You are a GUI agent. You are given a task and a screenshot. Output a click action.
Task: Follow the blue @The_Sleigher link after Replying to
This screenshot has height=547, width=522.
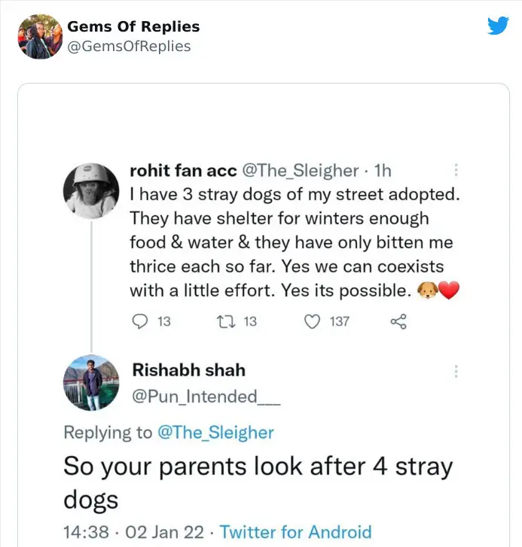pos(215,433)
